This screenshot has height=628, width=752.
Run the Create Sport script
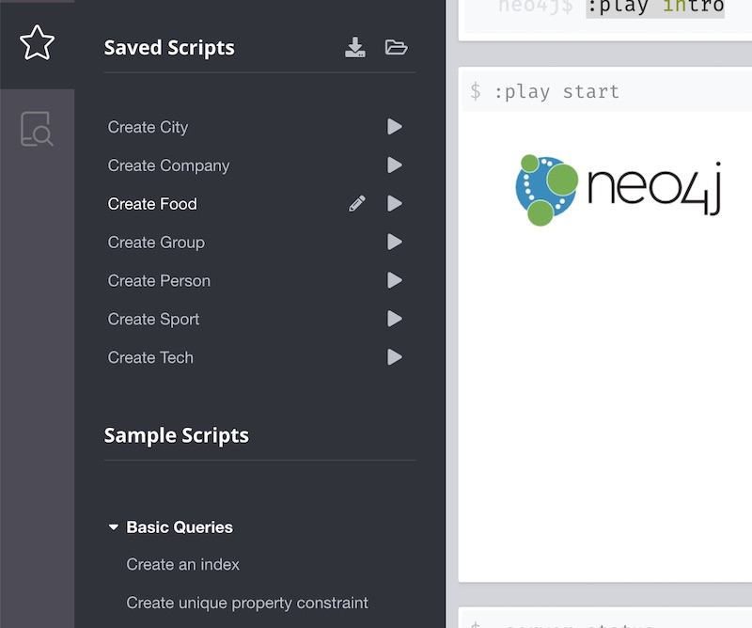[395, 319]
